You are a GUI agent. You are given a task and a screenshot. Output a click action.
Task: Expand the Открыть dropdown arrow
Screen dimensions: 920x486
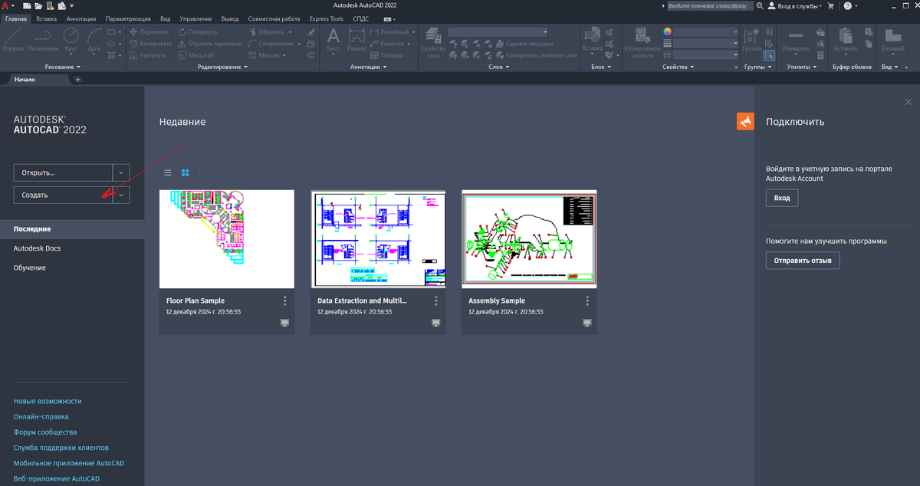tap(121, 172)
